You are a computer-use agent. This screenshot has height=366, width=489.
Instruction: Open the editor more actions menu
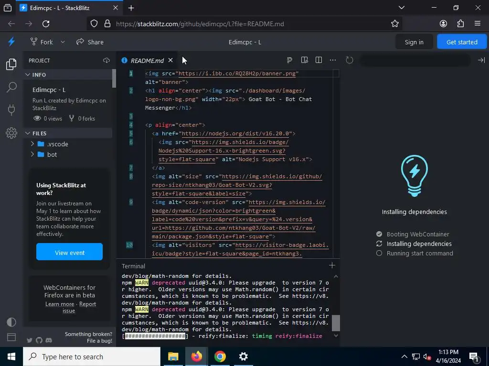click(x=333, y=60)
